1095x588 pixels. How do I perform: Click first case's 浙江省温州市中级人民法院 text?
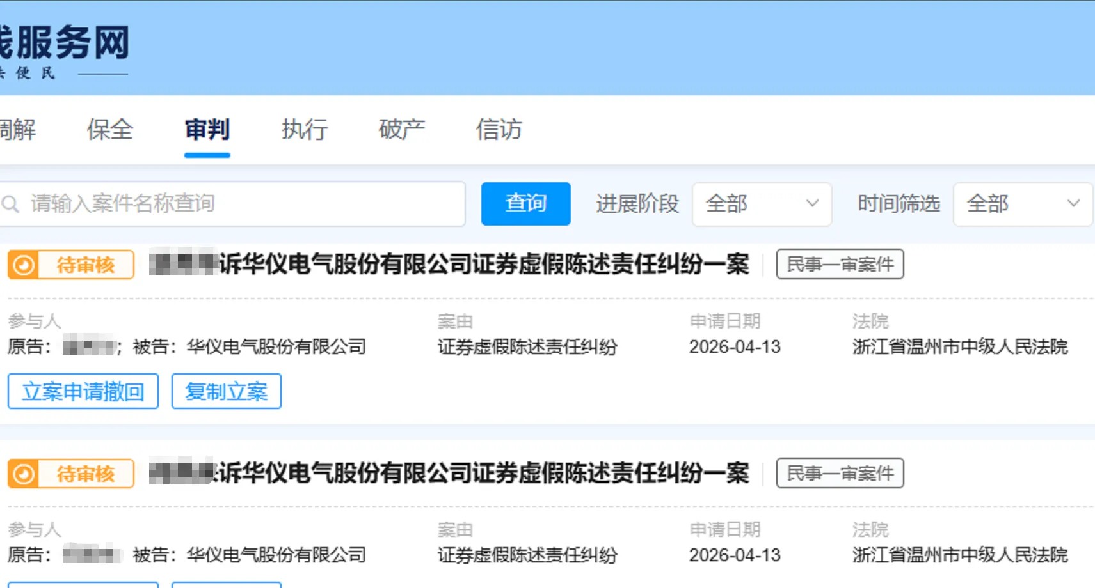960,347
